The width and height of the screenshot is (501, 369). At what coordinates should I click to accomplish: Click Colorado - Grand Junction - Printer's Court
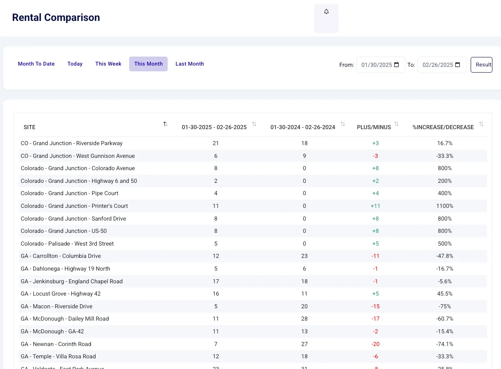(74, 206)
